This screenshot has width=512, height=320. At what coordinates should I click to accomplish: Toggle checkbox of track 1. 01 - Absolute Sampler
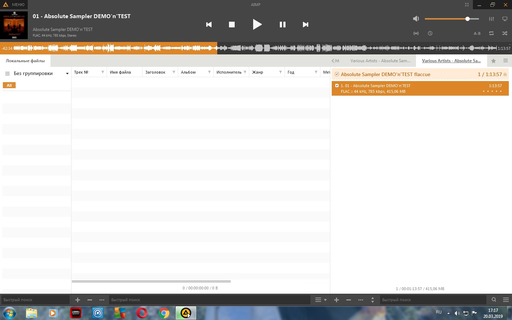pos(337,86)
